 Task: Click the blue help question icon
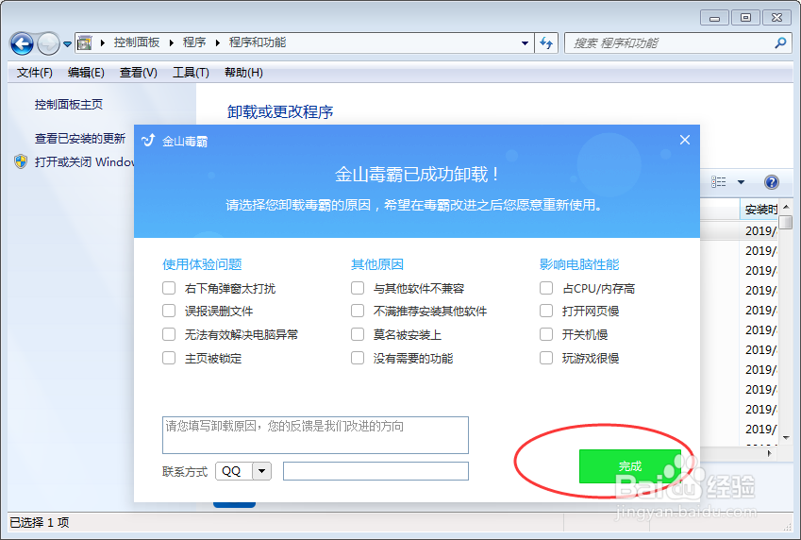772,182
